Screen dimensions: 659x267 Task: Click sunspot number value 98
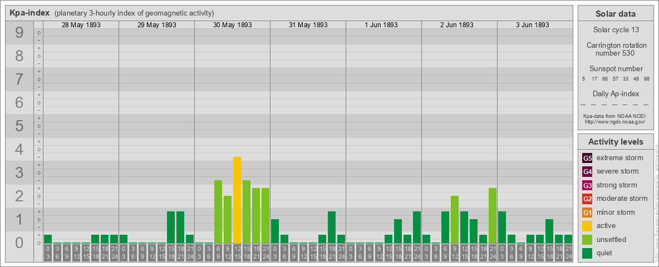tap(646, 79)
